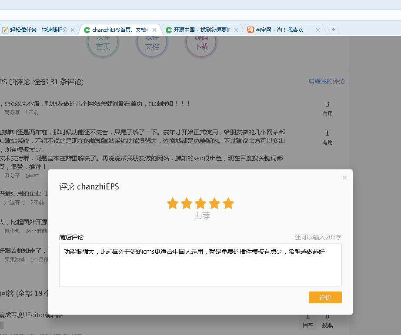Open the 商务李 user profile
Image resolution: width=401 pixels, height=335 pixels.
click(x=12, y=113)
